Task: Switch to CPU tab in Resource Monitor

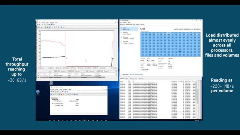Action: point(127,79)
